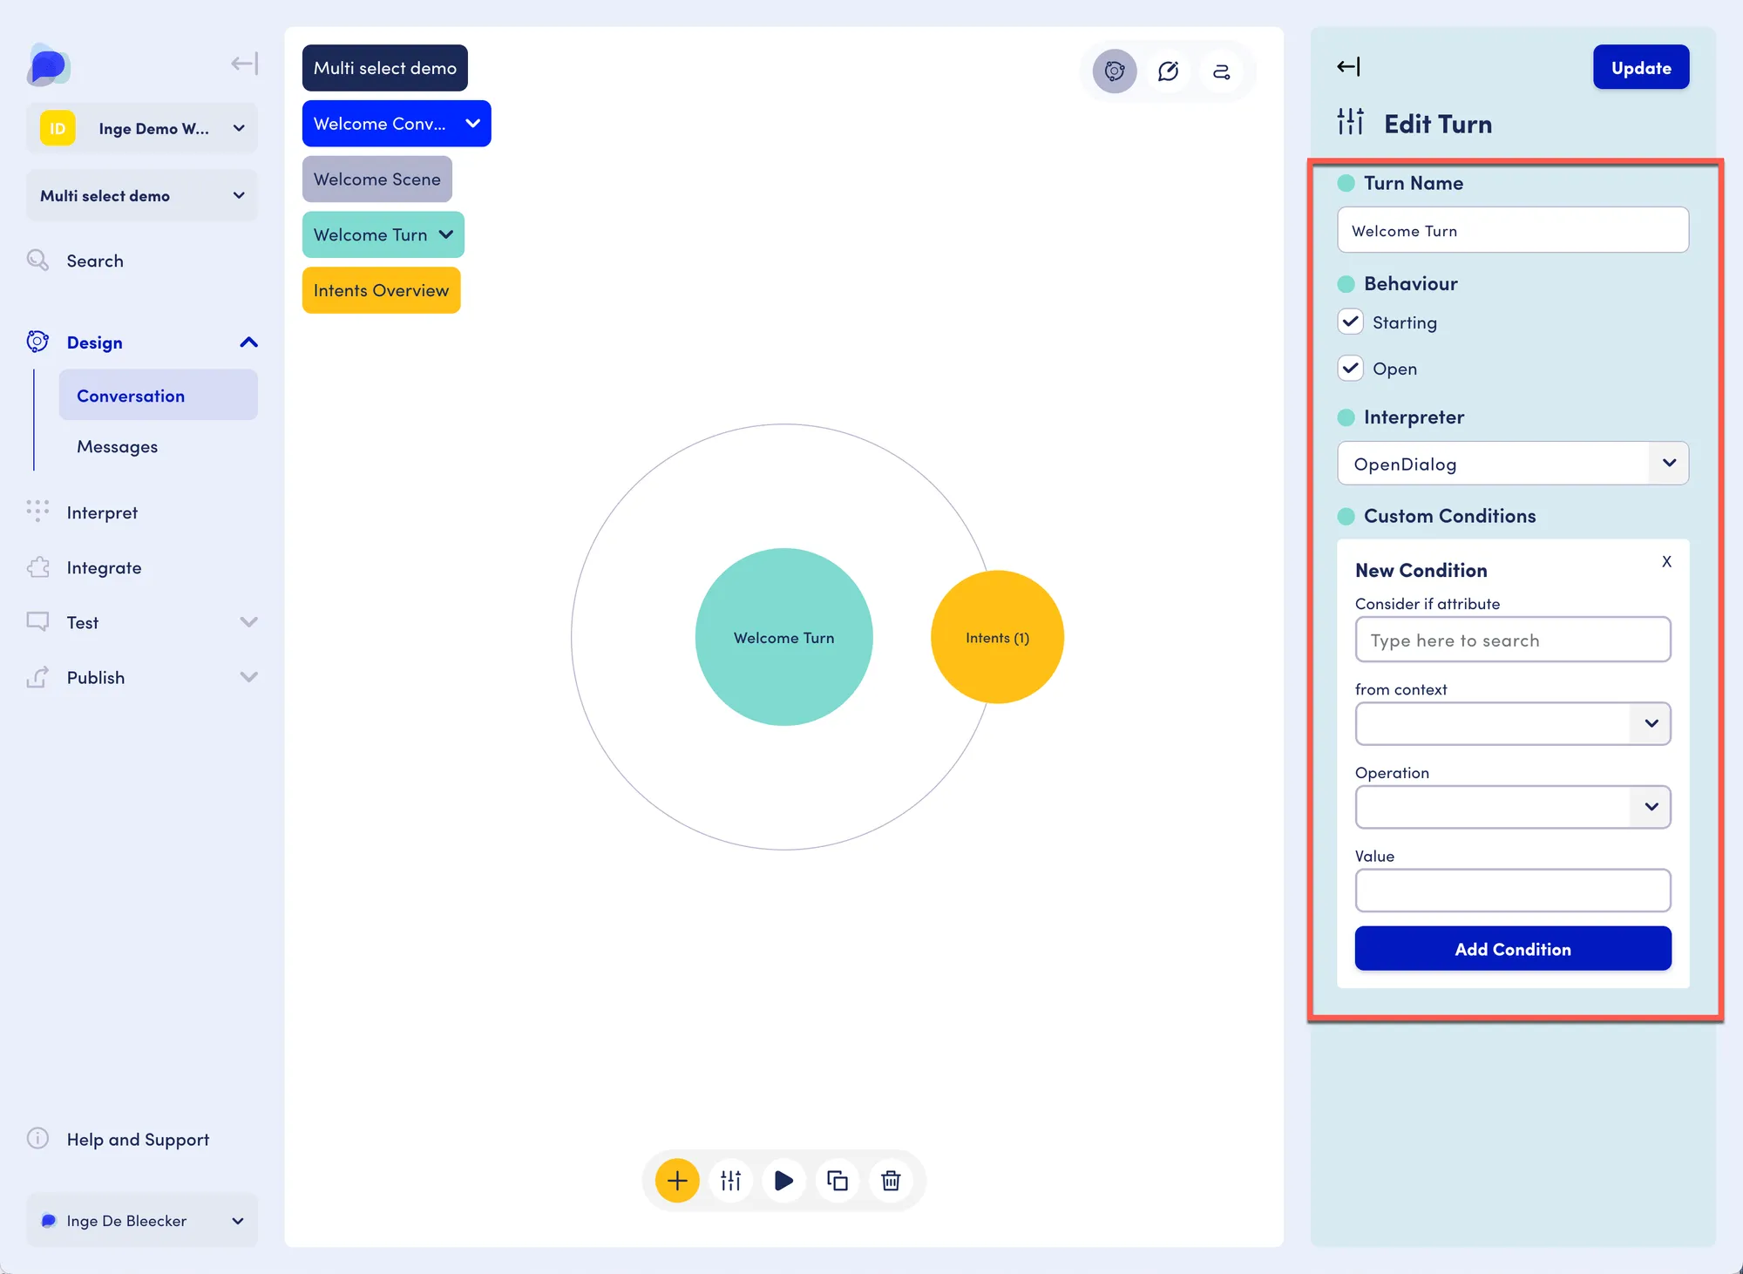The height and width of the screenshot is (1274, 1743).
Task: Click the Search magnifier icon
Action: 37,261
